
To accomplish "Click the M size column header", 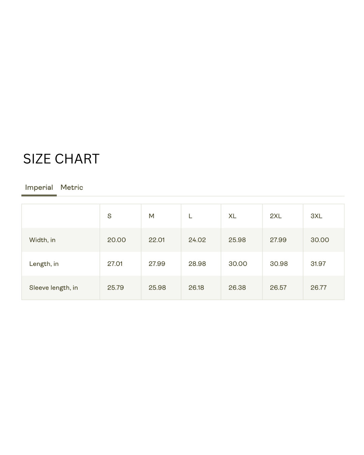I will tap(152, 216).
